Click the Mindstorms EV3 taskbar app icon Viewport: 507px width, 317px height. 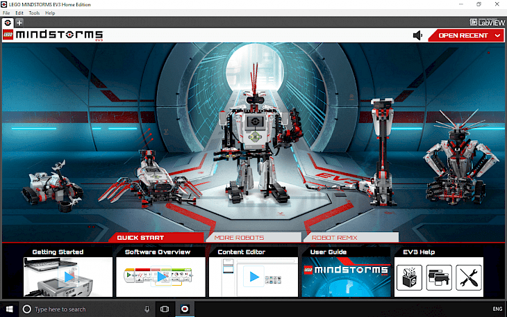pyautogui.click(x=185, y=309)
